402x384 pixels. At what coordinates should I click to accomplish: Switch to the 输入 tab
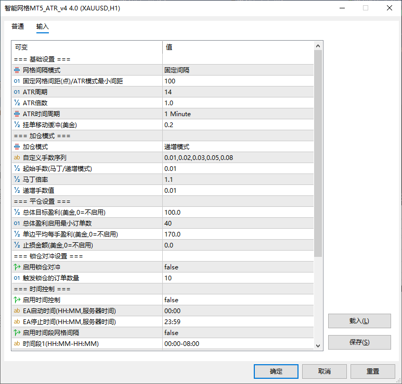pyautogui.click(x=42, y=27)
